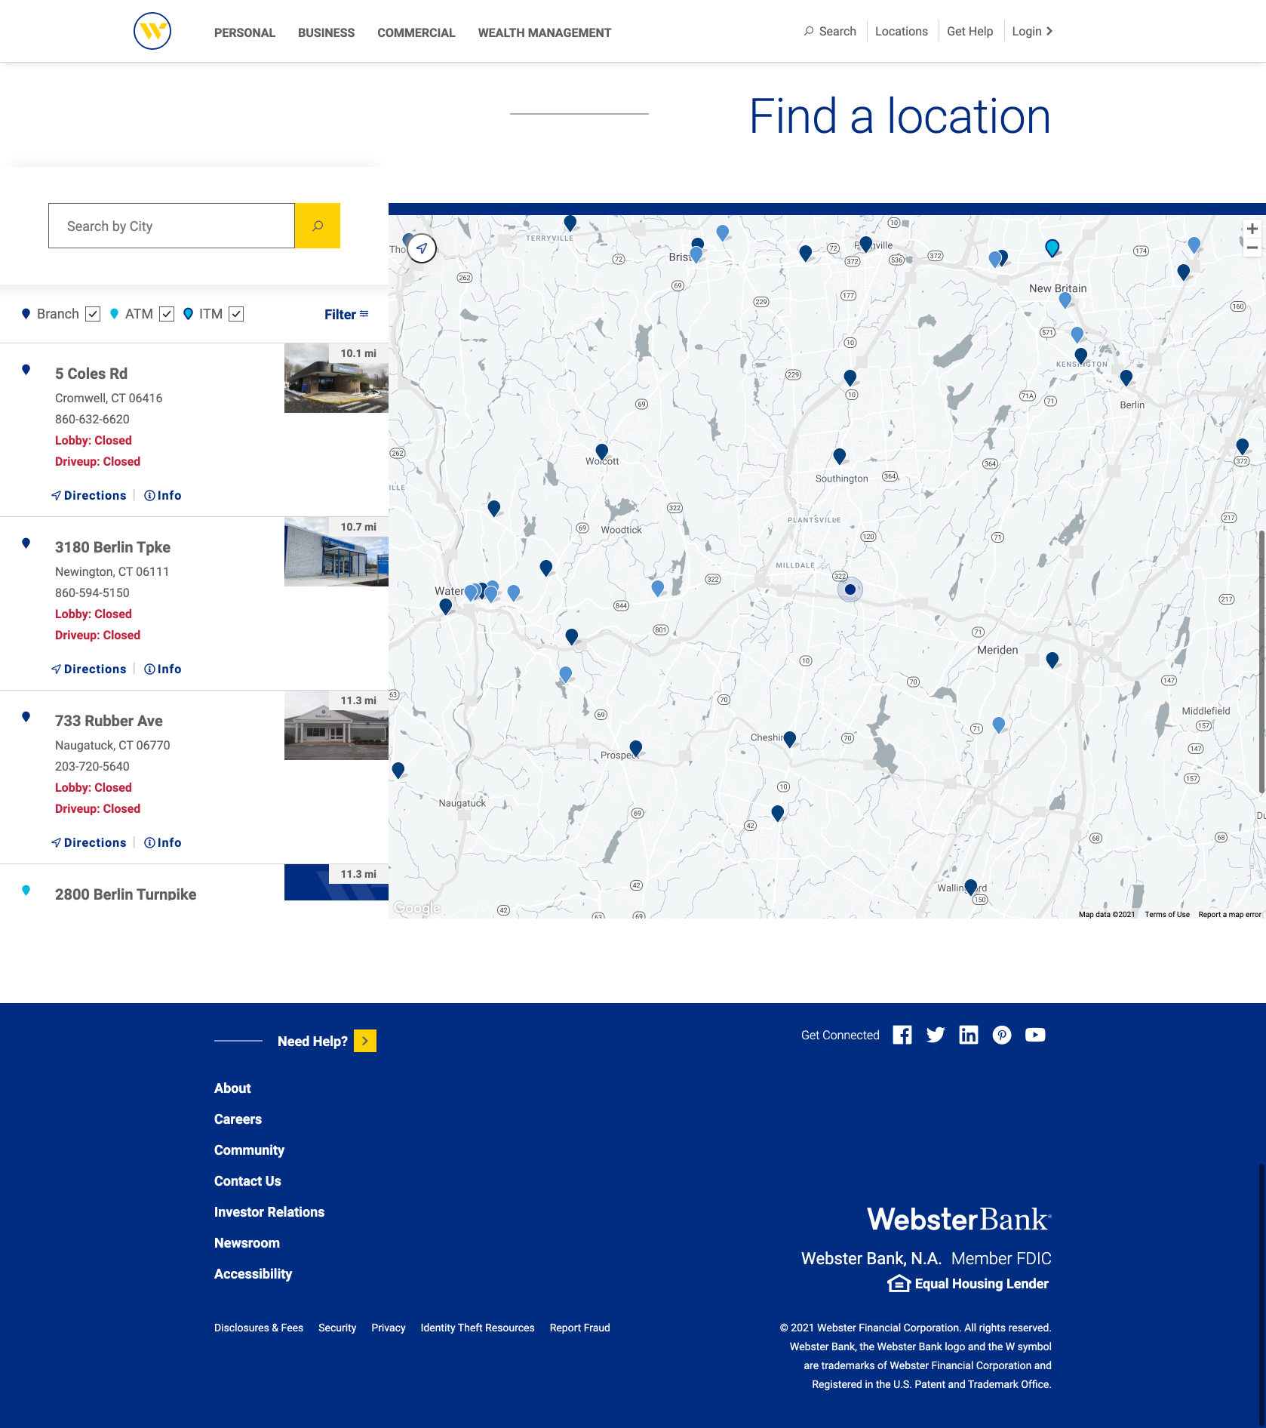
Task: Open the Identity Theft Resources link
Action: coord(478,1328)
